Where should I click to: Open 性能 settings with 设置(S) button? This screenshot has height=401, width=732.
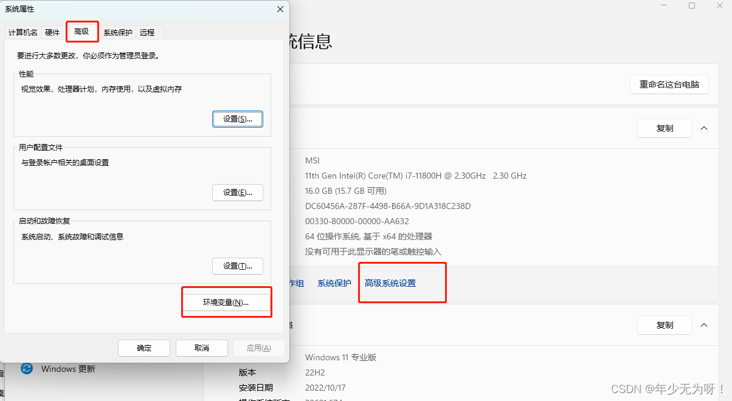point(238,119)
